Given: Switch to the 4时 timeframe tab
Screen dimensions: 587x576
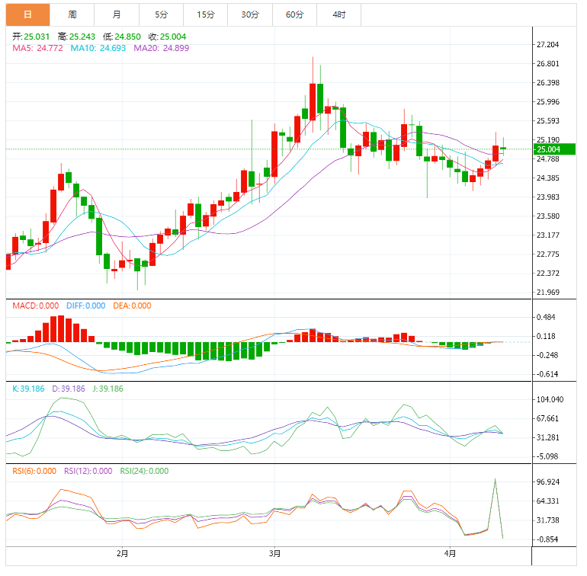Looking at the screenshot, I should 338,14.
